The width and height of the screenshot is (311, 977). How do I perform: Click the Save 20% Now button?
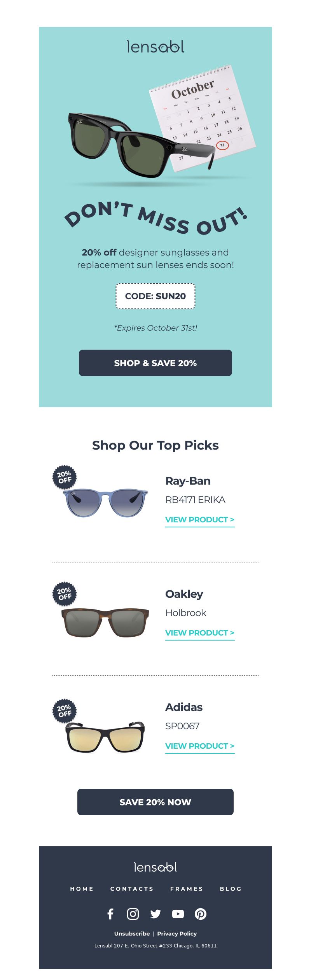(155, 802)
